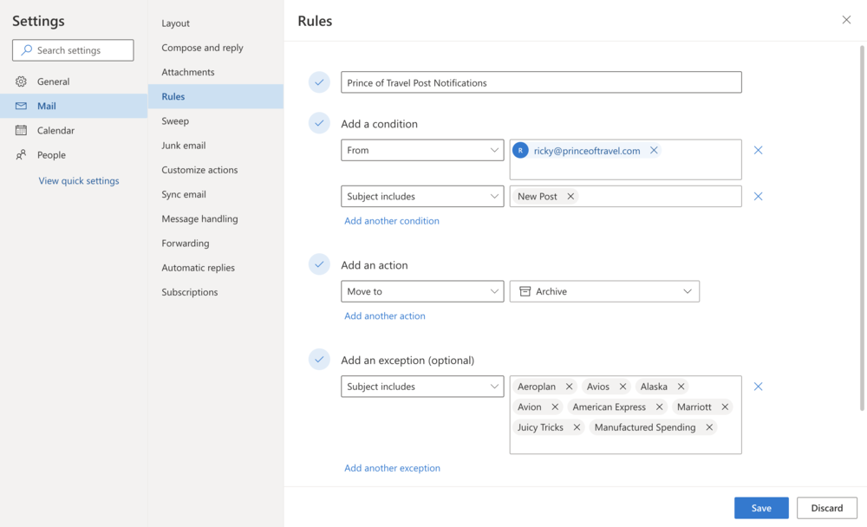Click Add another condition link
This screenshot has height=527, width=867.
(x=392, y=221)
